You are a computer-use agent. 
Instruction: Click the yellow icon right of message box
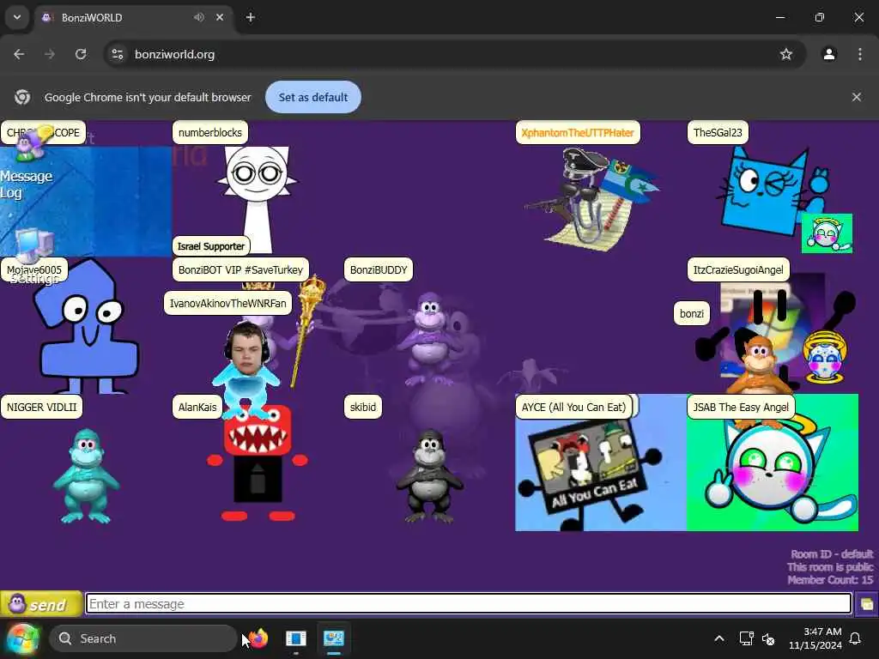[x=866, y=604]
